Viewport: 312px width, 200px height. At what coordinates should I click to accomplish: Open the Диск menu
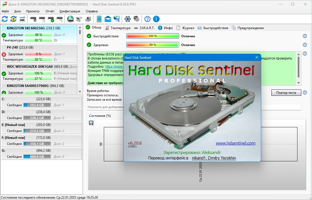(18, 11)
